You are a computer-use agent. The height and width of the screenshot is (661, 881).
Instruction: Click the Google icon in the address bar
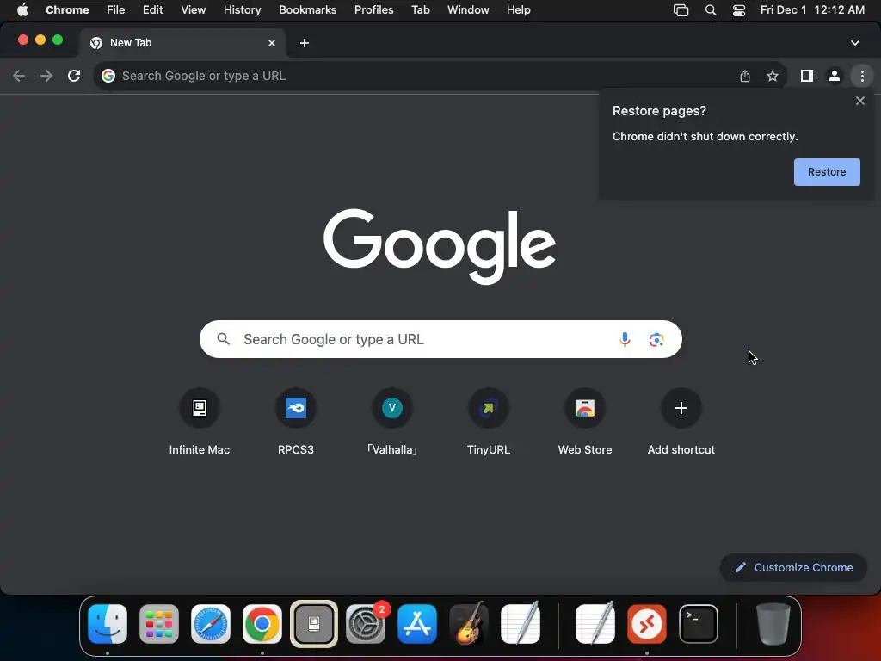[x=108, y=76]
